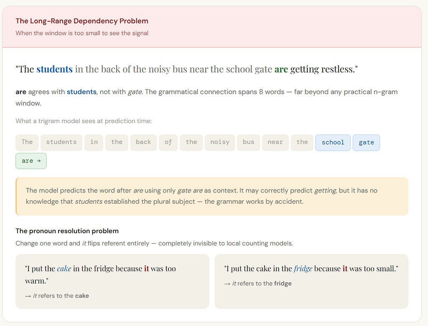Click 'it refers to the fridge' caption
This screenshot has width=428, height=326.
tap(258, 283)
